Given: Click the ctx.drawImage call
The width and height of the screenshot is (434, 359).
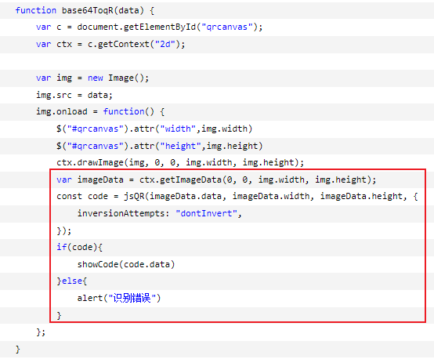Looking at the screenshot, I should [x=180, y=162].
